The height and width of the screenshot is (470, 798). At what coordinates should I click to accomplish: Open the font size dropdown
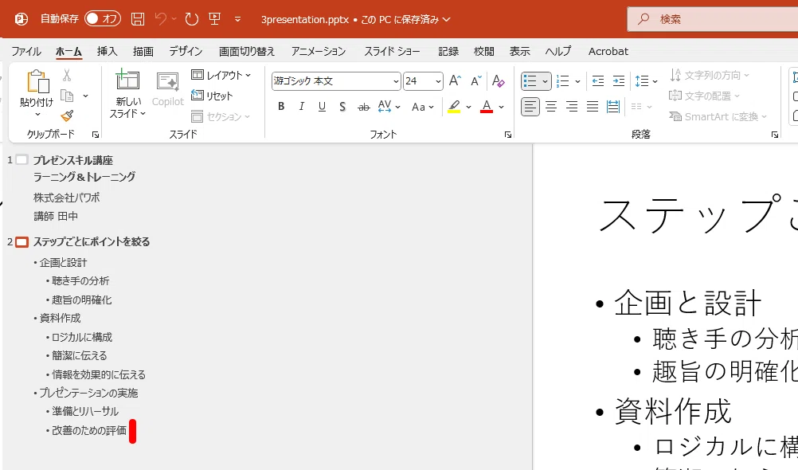click(438, 81)
